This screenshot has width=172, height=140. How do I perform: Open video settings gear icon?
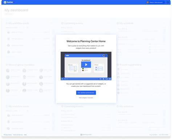pos(103,79)
